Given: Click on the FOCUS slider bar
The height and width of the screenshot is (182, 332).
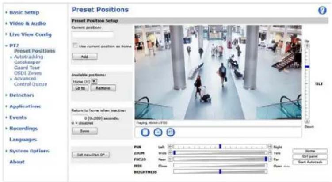Looking at the screenshot, I should [220, 159].
